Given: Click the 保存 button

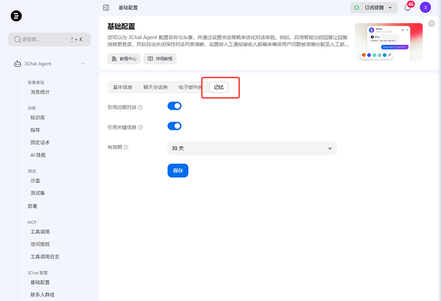Looking at the screenshot, I should tap(178, 171).
